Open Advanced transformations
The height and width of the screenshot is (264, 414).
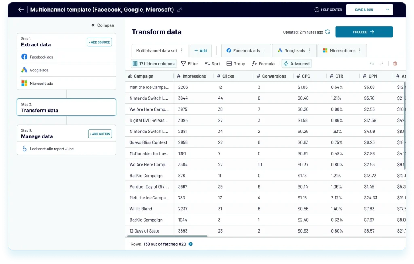pyautogui.click(x=297, y=63)
